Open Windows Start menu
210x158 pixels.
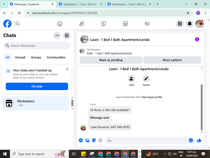tap(5, 154)
